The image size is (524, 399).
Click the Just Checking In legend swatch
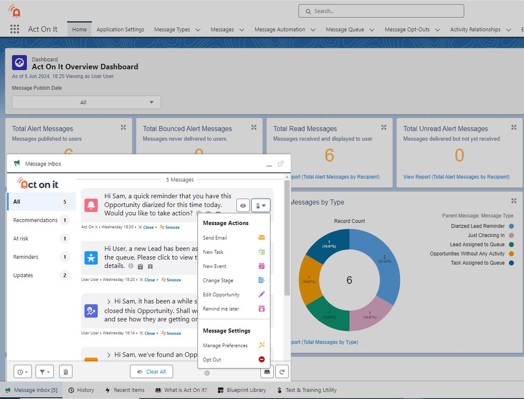[511, 235]
